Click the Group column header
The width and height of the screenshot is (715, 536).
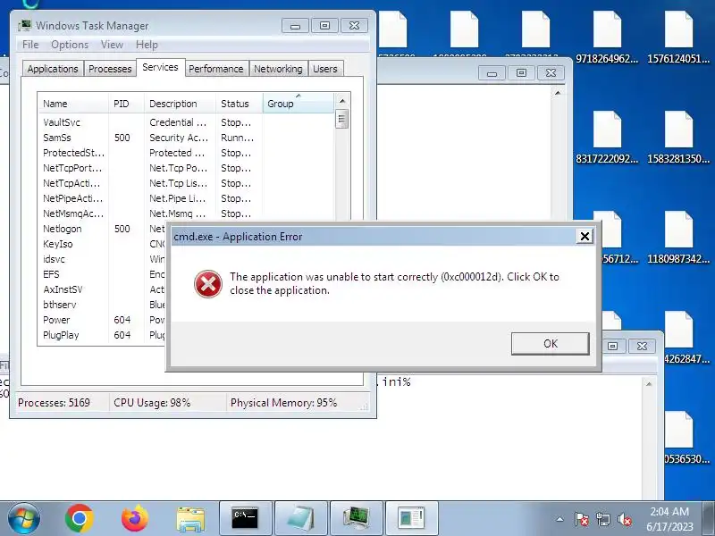(299, 104)
